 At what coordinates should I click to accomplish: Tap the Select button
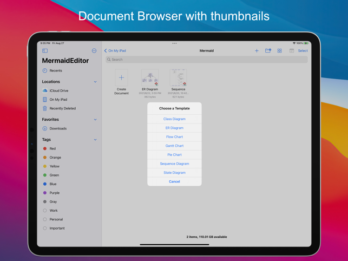[x=303, y=51]
